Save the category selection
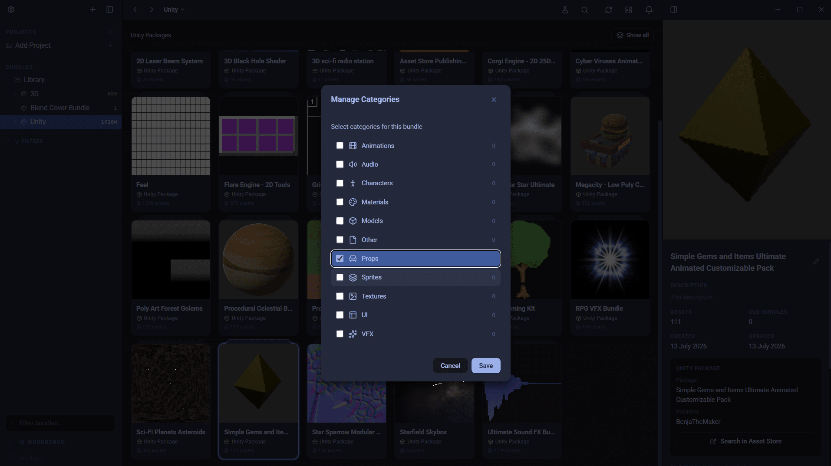 [x=486, y=366]
